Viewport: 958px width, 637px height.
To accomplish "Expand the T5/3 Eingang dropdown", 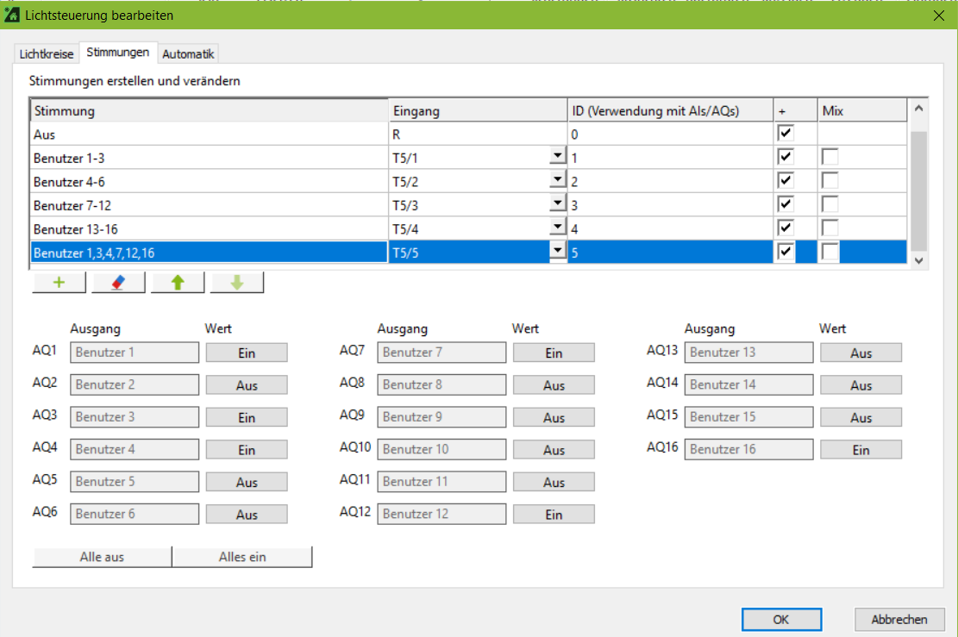I will click(x=558, y=204).
